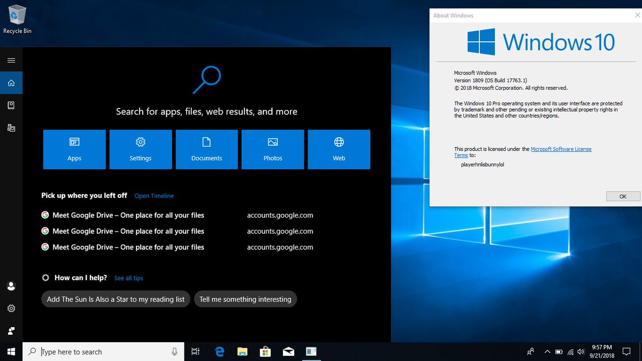Click the battery icon in system tray
The image size is (642, 361).
(x=559, y=351)
